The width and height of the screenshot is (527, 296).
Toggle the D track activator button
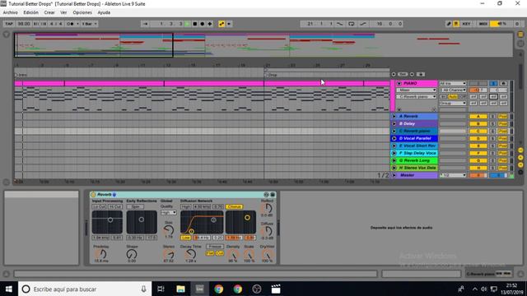(478, 138)
